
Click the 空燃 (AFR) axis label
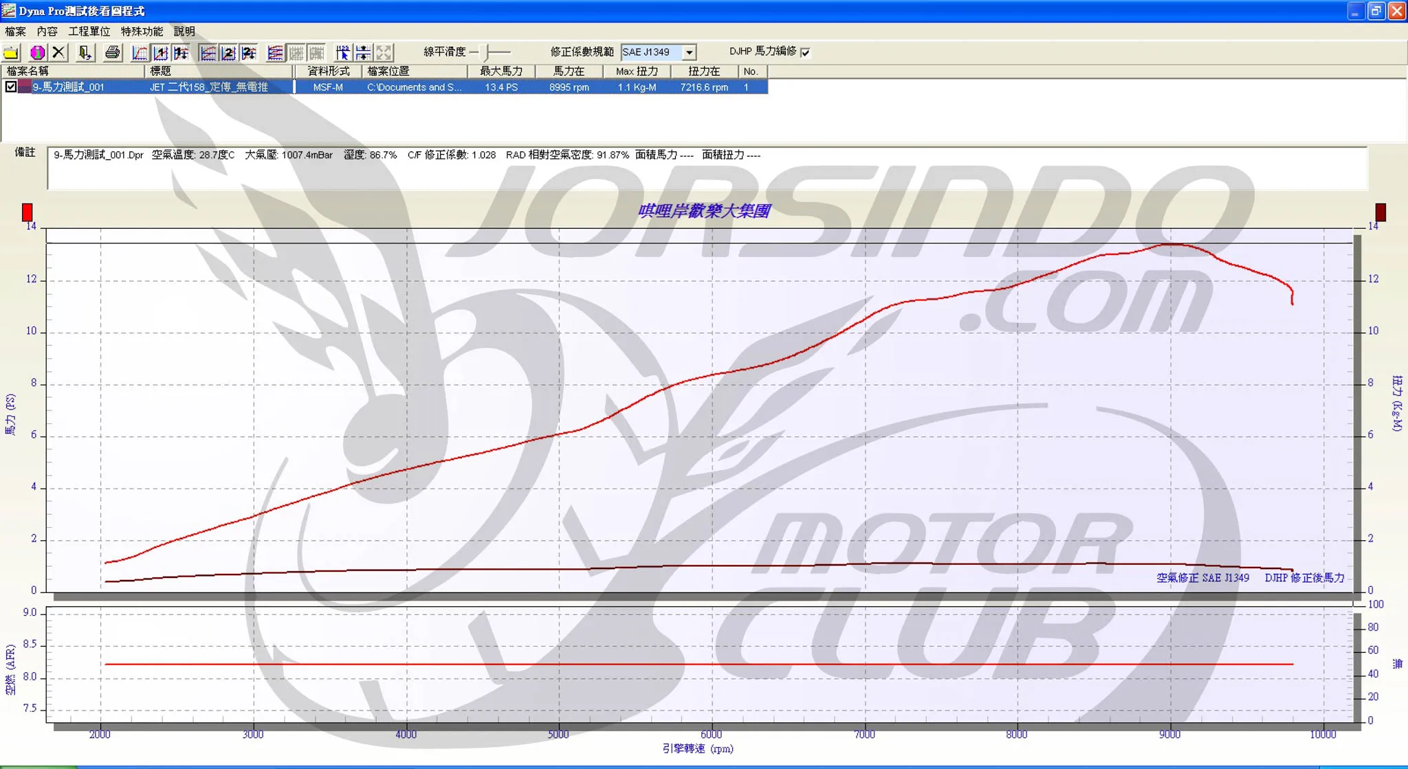click(x=10, y=670)
